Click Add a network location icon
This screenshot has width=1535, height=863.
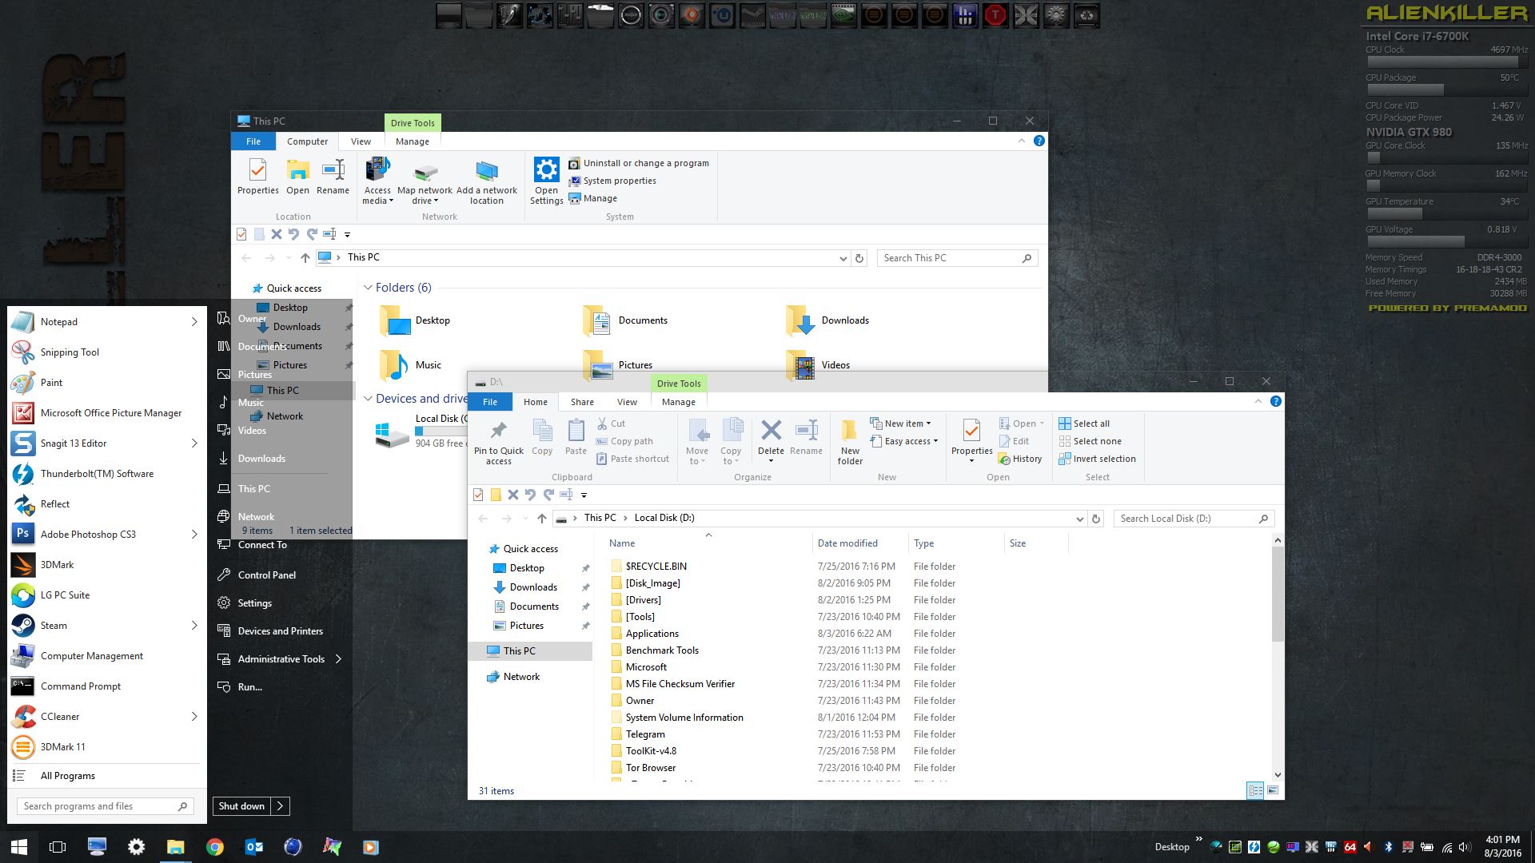click(x=487, y=181)
